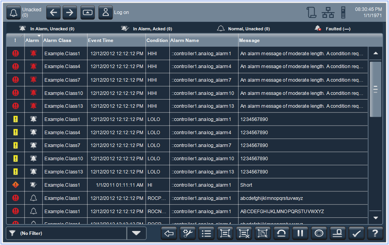The image size is (389, 245).
Task: Select the HI condition cell
Action: [158, 185]
